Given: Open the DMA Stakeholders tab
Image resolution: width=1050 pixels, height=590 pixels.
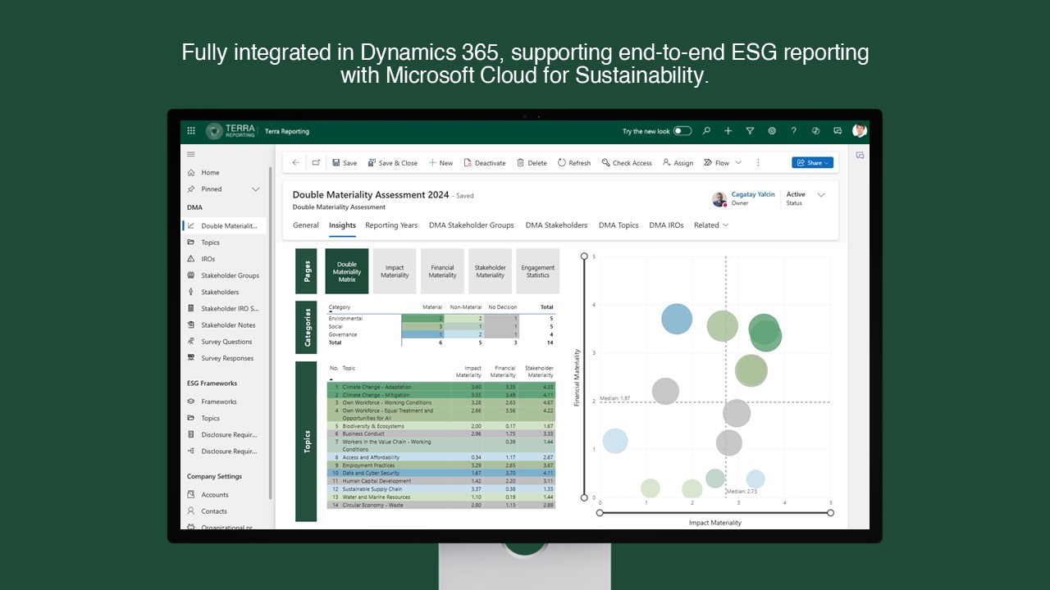Looking at the screenshot, I should click(x=556, y=225).
